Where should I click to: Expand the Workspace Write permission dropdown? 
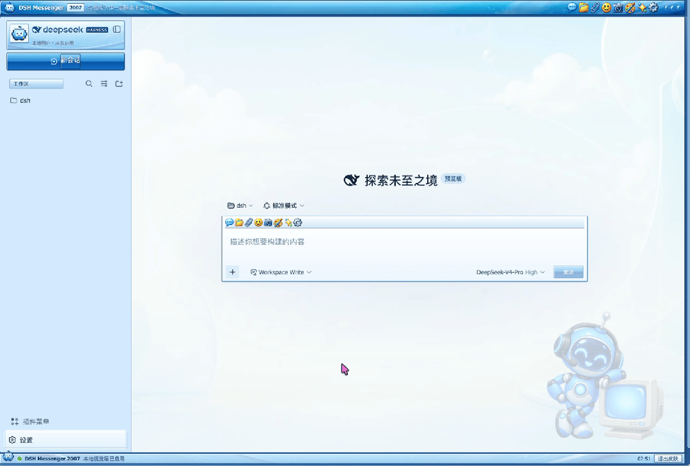click(x=281, y=272)
